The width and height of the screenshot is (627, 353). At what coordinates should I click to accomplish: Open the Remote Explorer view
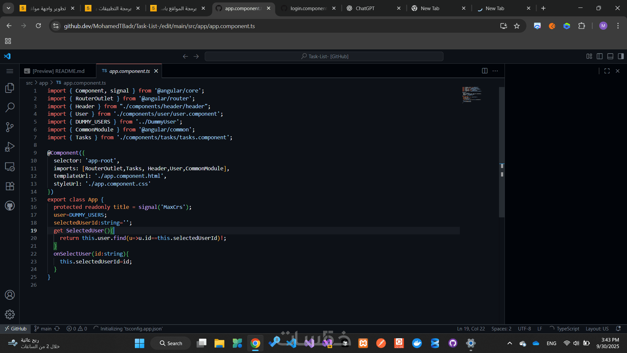click(x=9, y=167)
